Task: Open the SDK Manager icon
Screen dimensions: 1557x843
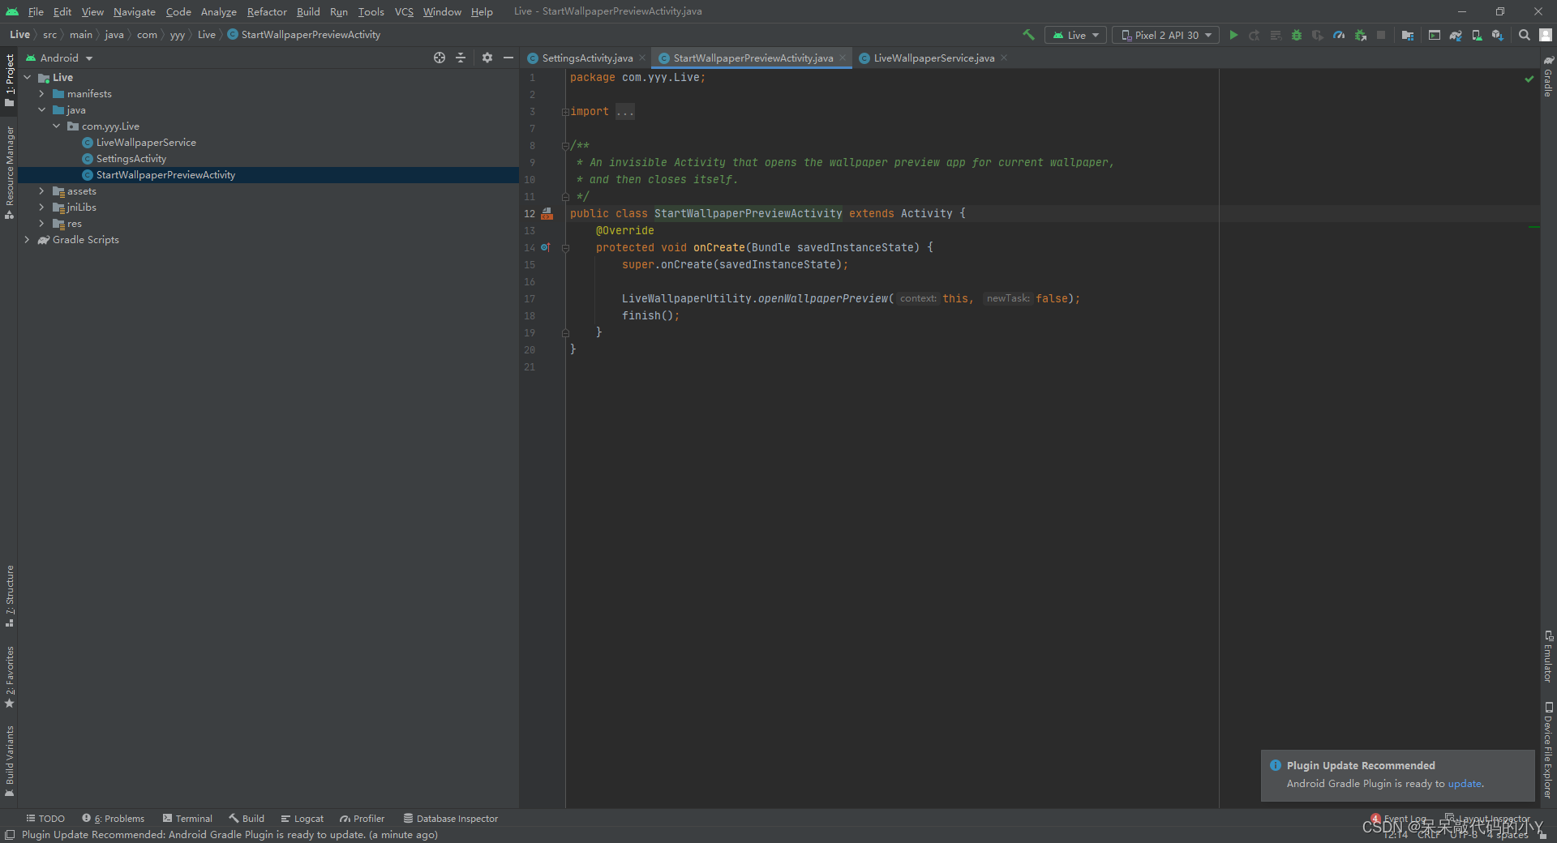Action: point(1498,35)
